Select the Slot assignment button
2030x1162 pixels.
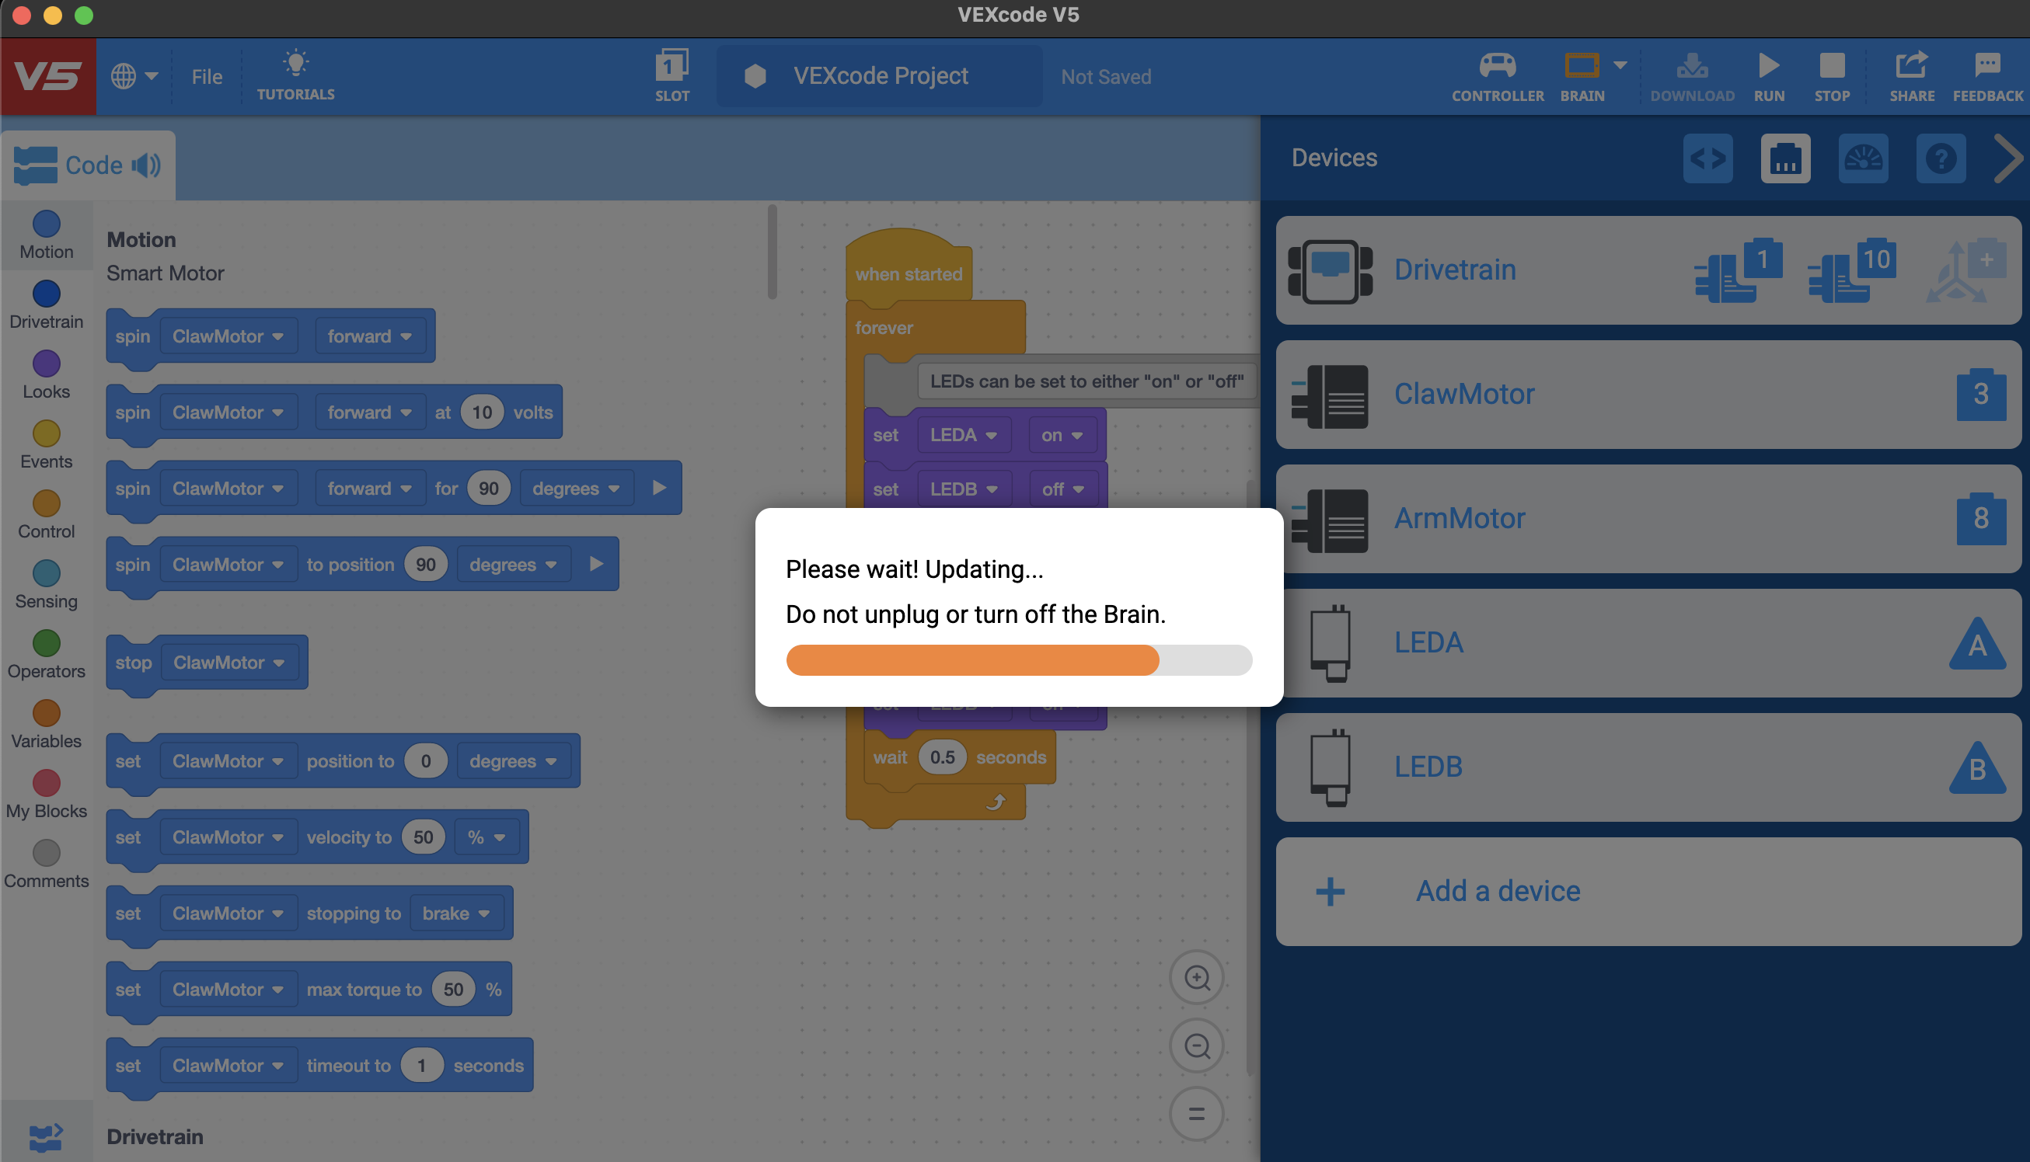pyautogui.click(x=671, y=74)
